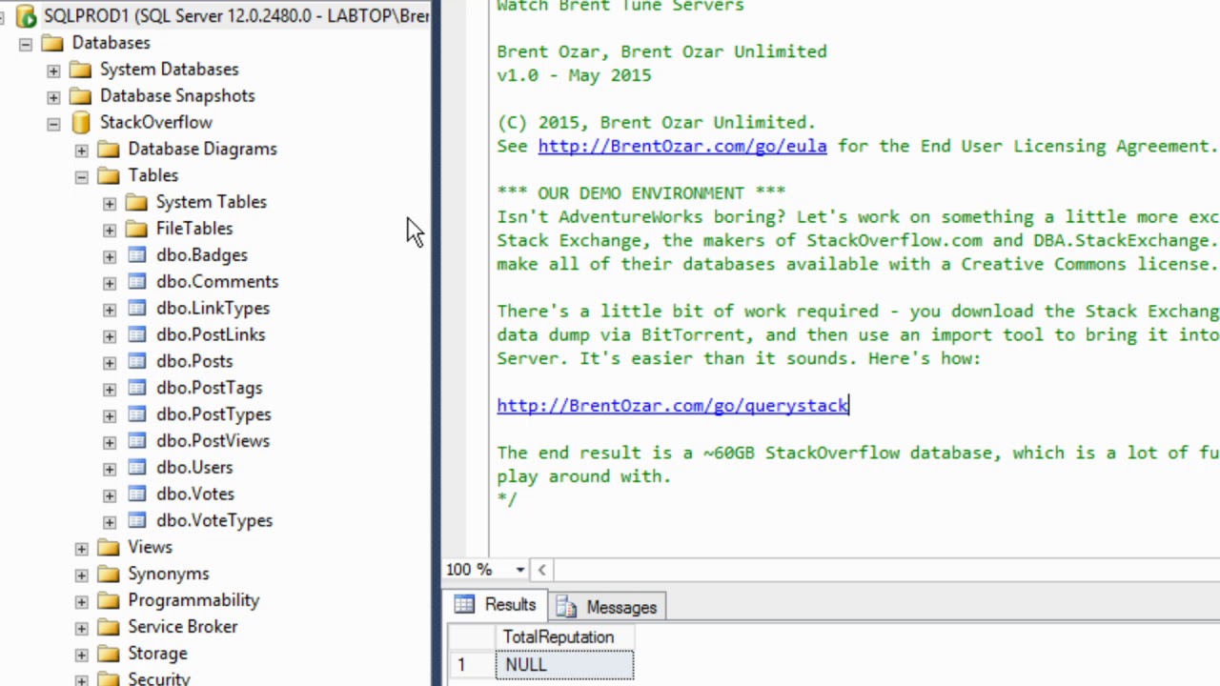Viewport: 1220px width, 686px height.
Task: Open the BrentOzar.com/go/querystack link
Action: [x=673, y=406]
